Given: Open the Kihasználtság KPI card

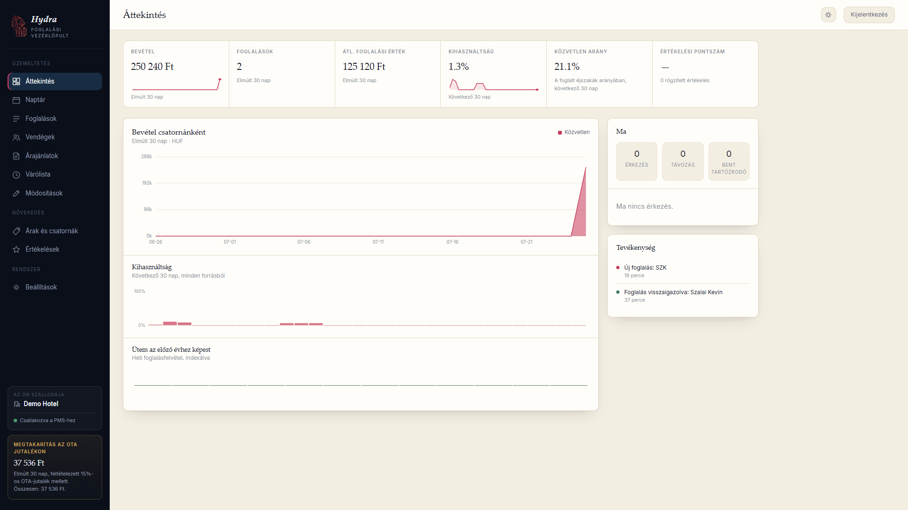Looking at the screenshot, I should [493, 74].
